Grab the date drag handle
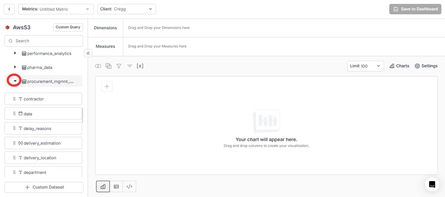The width and height of the screenshot is (445, 197). tap(14, 114)
